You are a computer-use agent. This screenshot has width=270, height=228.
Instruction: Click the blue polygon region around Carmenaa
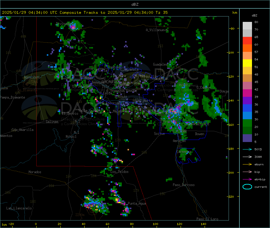(x=188, y=156)
